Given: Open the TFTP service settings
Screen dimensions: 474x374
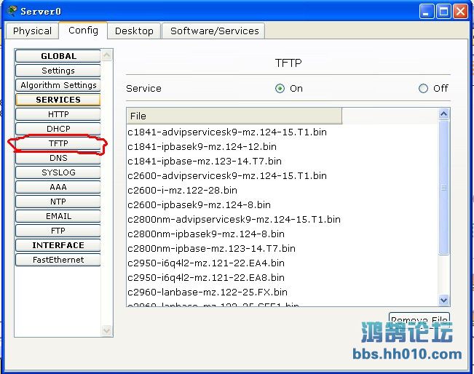Looking at the screenshot, I should tap(58, 143).
